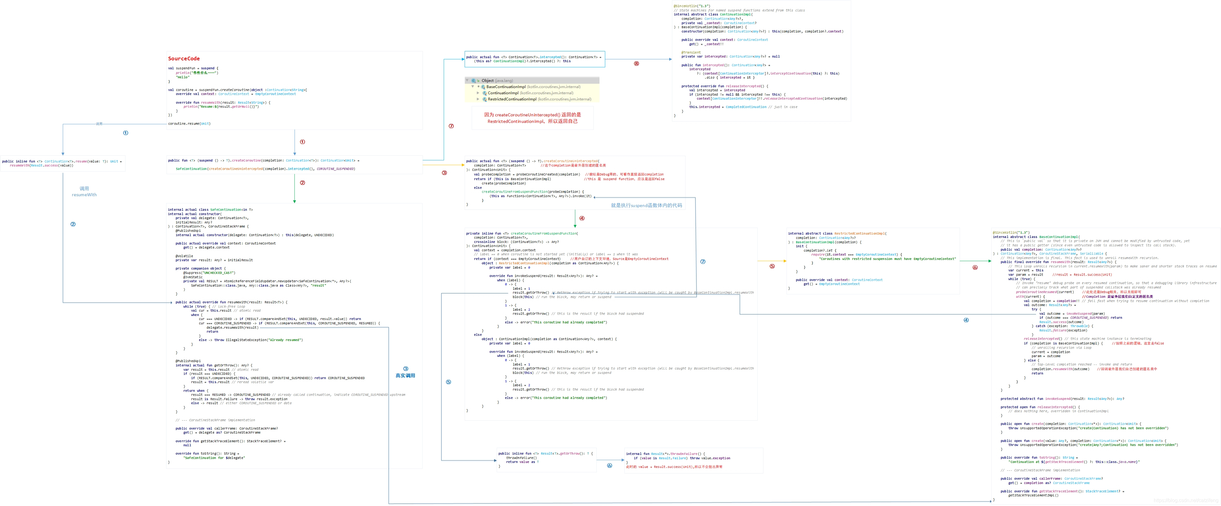
Task: Click the red note 此时的 value = Result.success(Unit)
Action: tap(674, 467)
